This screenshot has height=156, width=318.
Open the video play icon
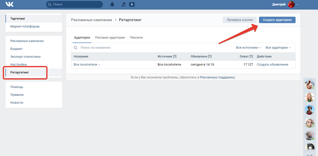(x=132, y=4)
